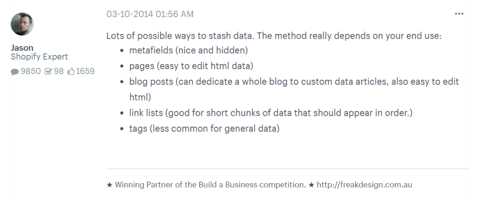
Task: Open the 03-10-2014 01:56 AM timestamp permalink
Action: [x=150, y=14]
